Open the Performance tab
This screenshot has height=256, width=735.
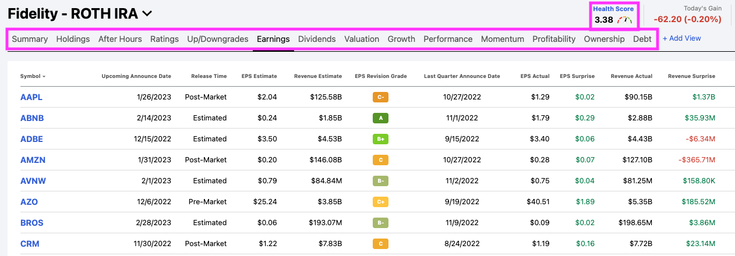(x=448, y=39)
